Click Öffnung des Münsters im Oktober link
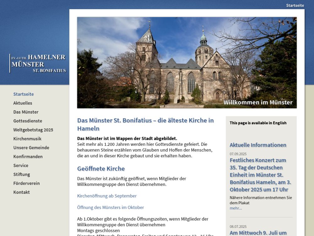The image size is (314, 236). [x=111, y=207]
